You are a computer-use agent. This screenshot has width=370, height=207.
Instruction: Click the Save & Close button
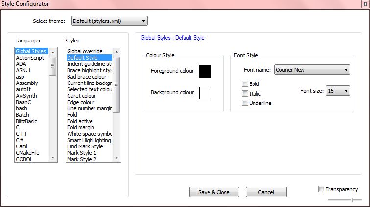click(213, 192)
